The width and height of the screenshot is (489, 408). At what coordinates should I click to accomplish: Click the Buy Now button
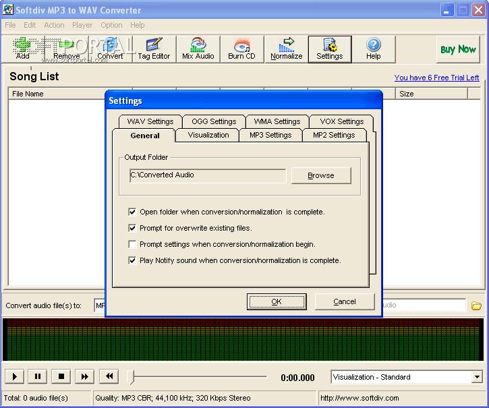pos(458,49)
